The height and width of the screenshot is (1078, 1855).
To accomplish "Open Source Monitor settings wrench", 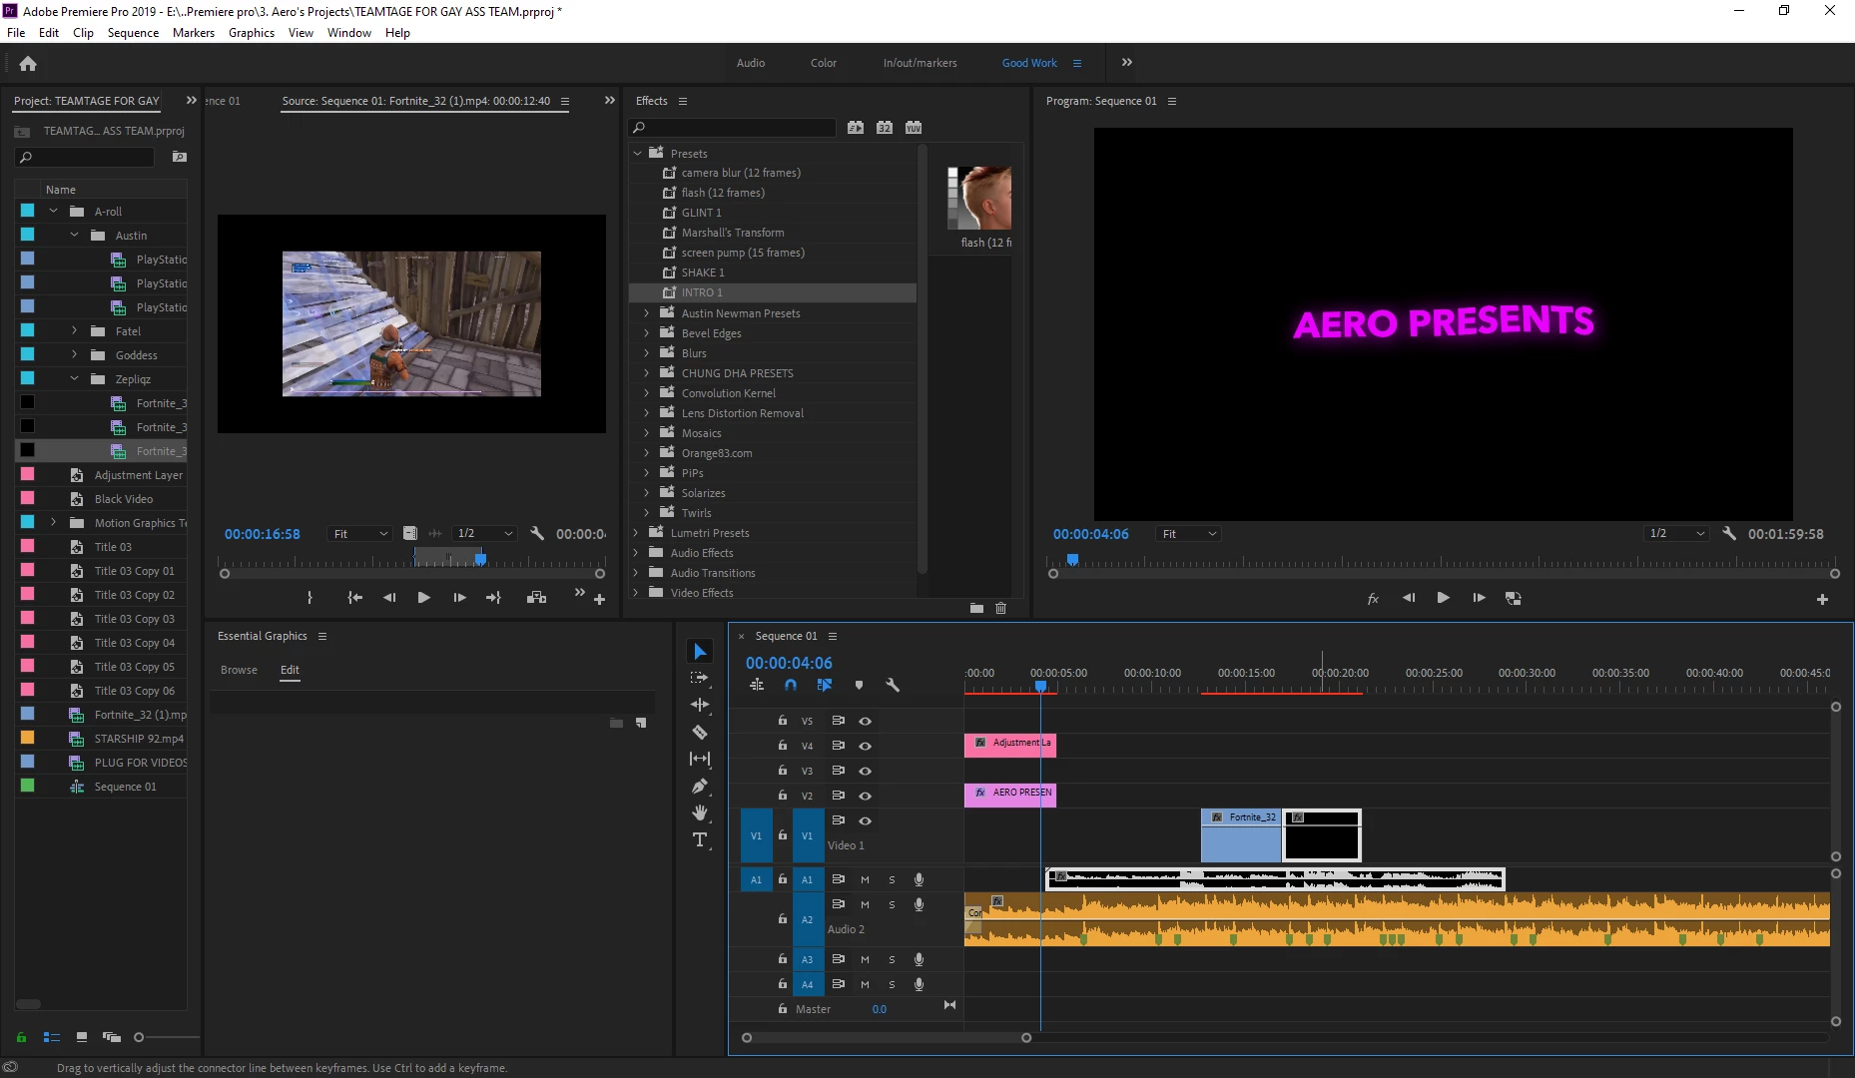I will [537, 533].
